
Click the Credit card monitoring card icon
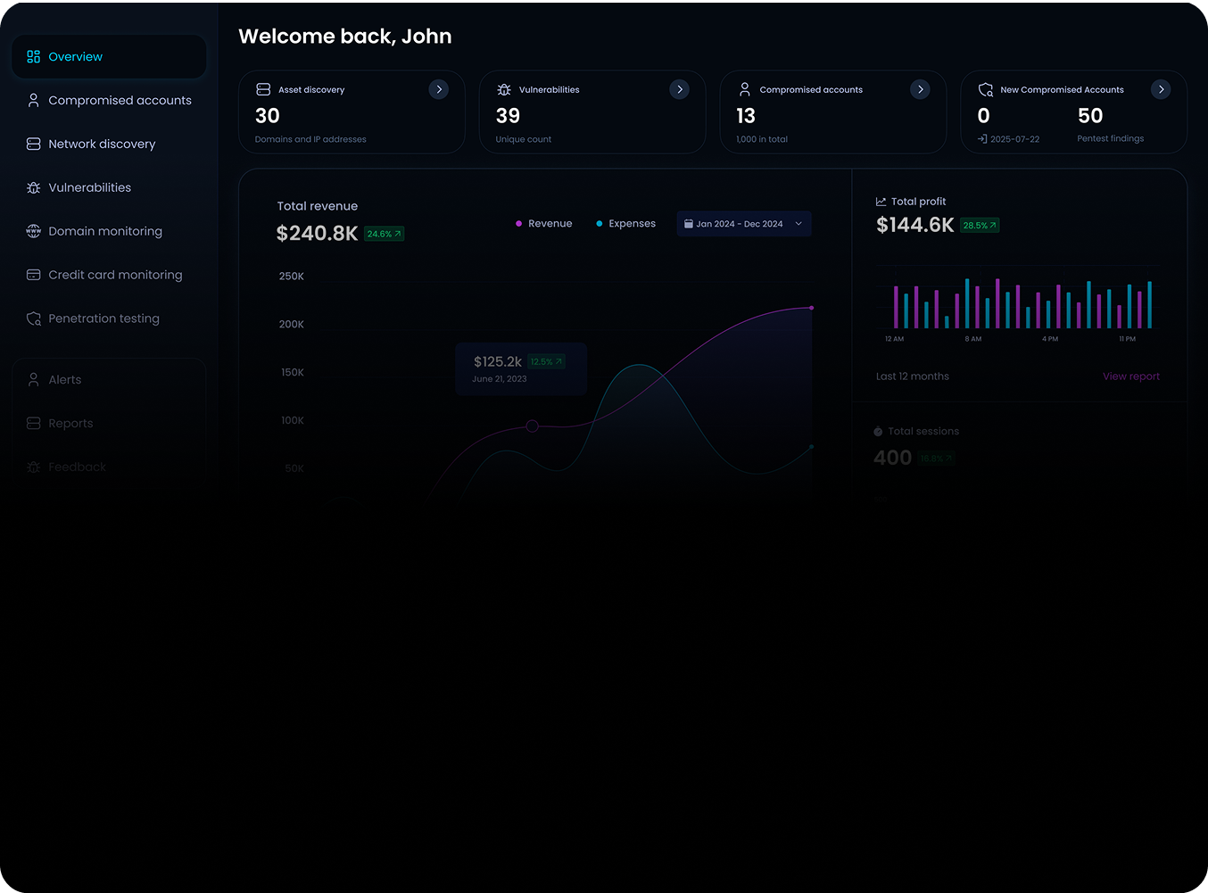(x=34, y=275)
